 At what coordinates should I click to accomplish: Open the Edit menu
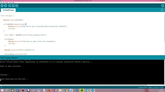point(3,2)
